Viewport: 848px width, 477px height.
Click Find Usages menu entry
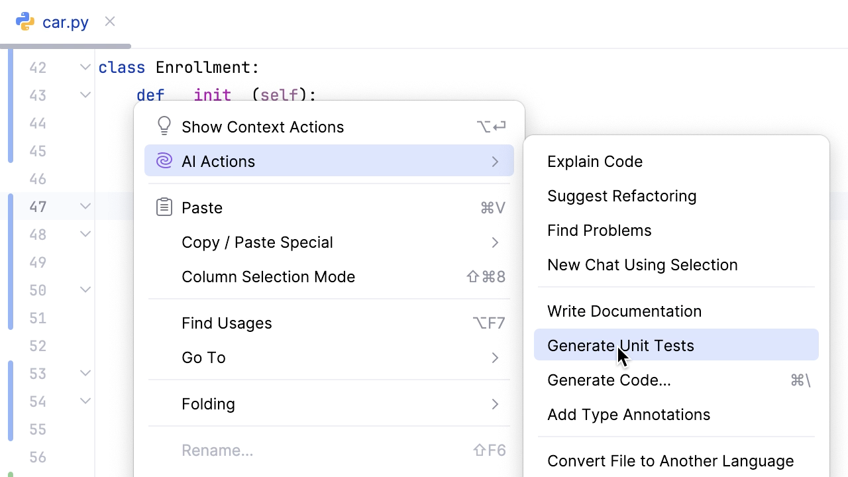[x=227, y=323]
